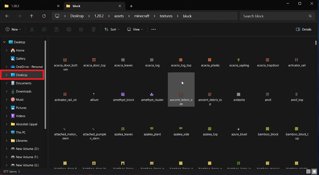Click the Search block input field

pos(274,16)
